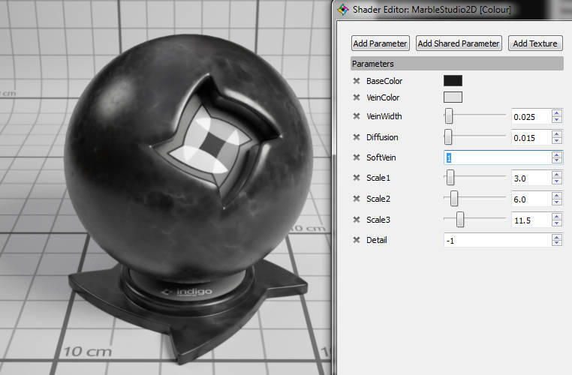This screenshot has width=572, height=375.
Task: Remove Scale1 parameter using its X icon
Action: coord(357,178)
